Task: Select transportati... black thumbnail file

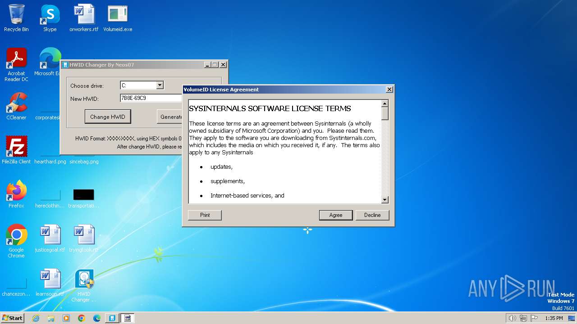Action: coord(84,198)
